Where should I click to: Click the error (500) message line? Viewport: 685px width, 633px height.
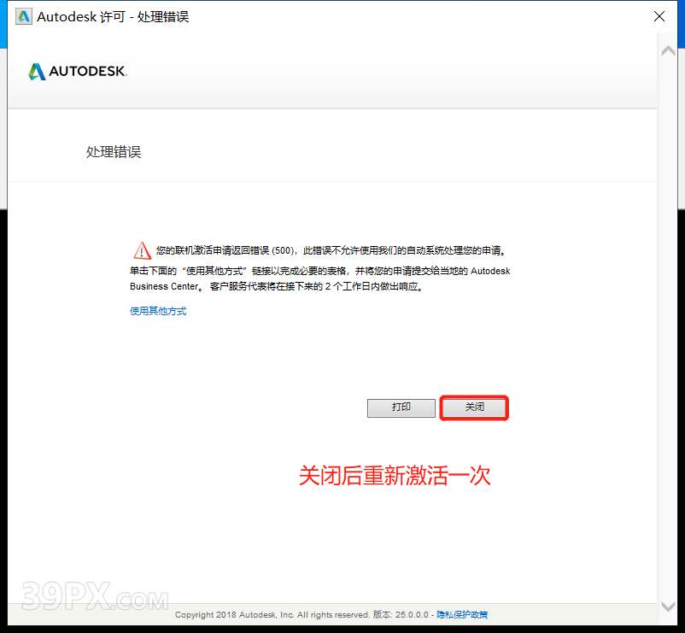tap(331, 250)
